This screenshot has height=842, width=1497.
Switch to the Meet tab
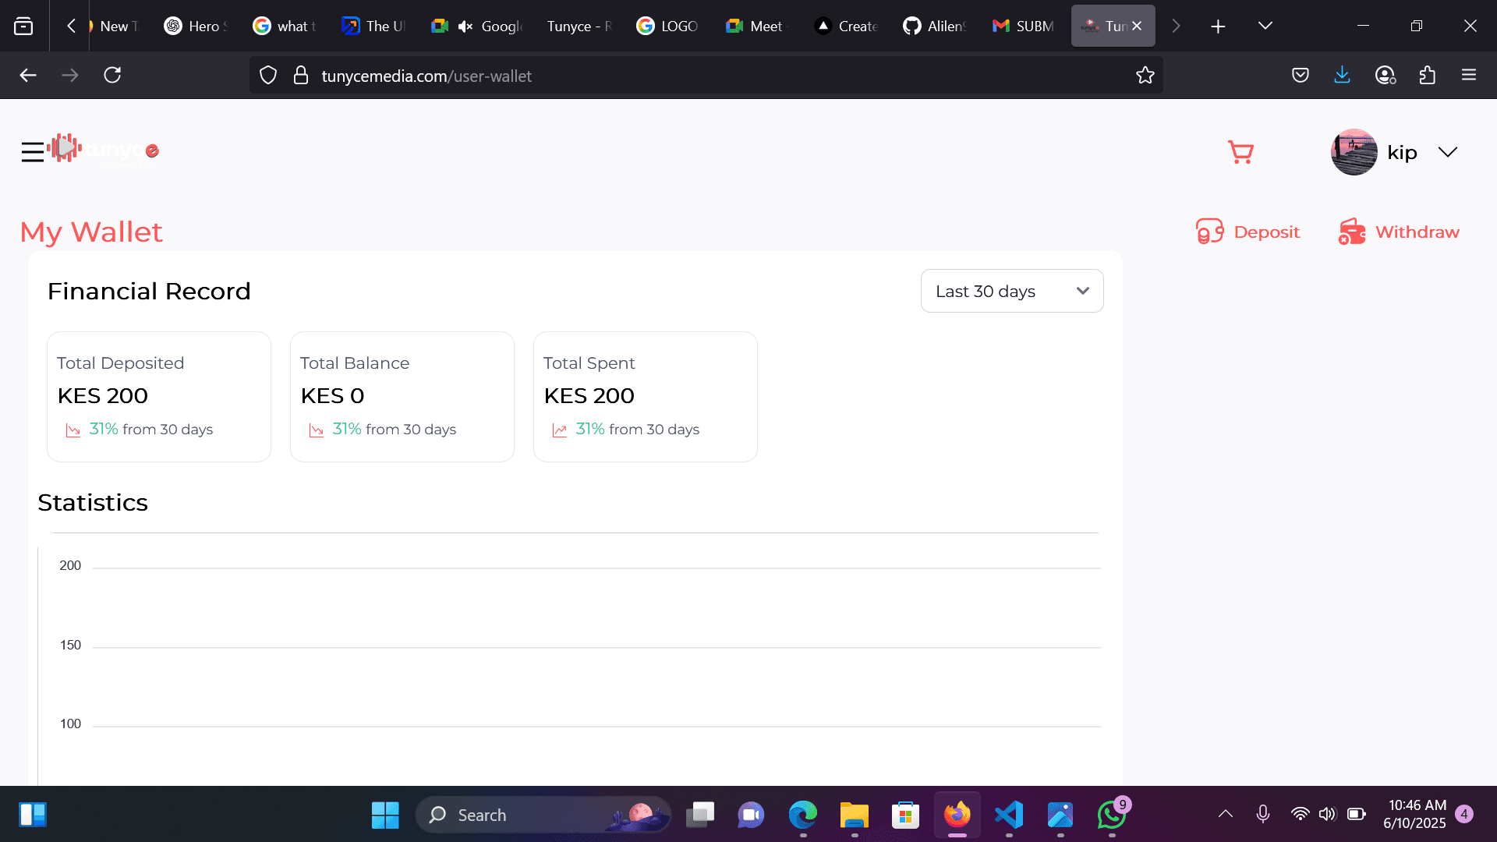pyautogui.click(x=756, y=26)
